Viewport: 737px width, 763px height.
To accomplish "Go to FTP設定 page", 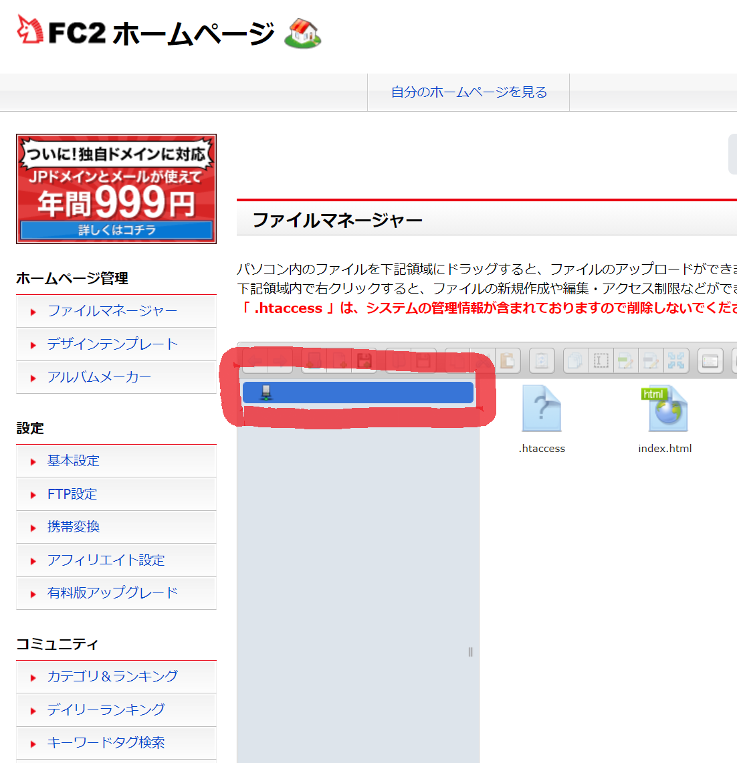I will pos(72,494).
